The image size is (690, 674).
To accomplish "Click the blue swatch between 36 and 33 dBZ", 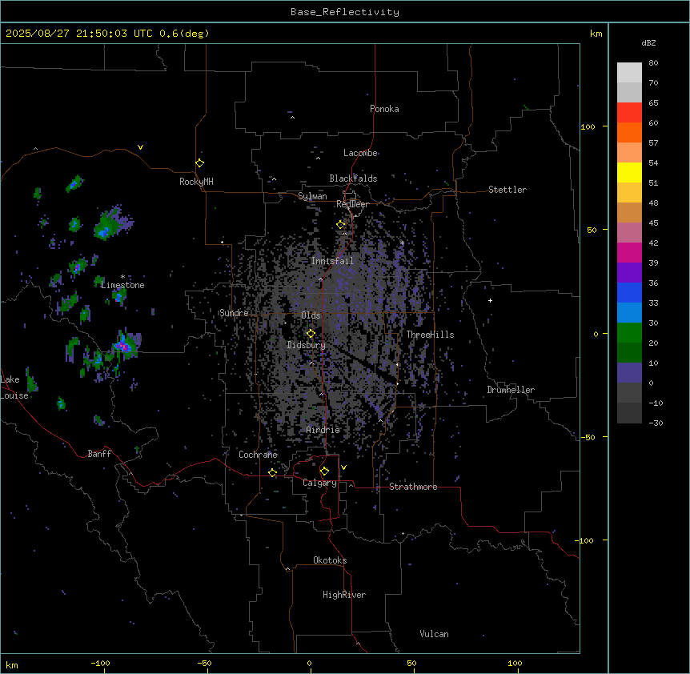I will click(x=629, y=292).
